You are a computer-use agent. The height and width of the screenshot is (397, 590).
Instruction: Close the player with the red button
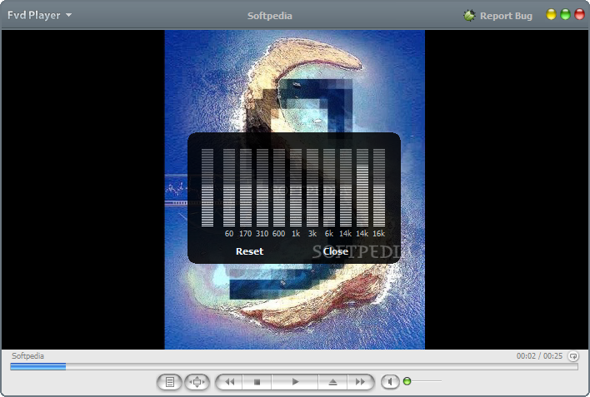pos(579,15)
